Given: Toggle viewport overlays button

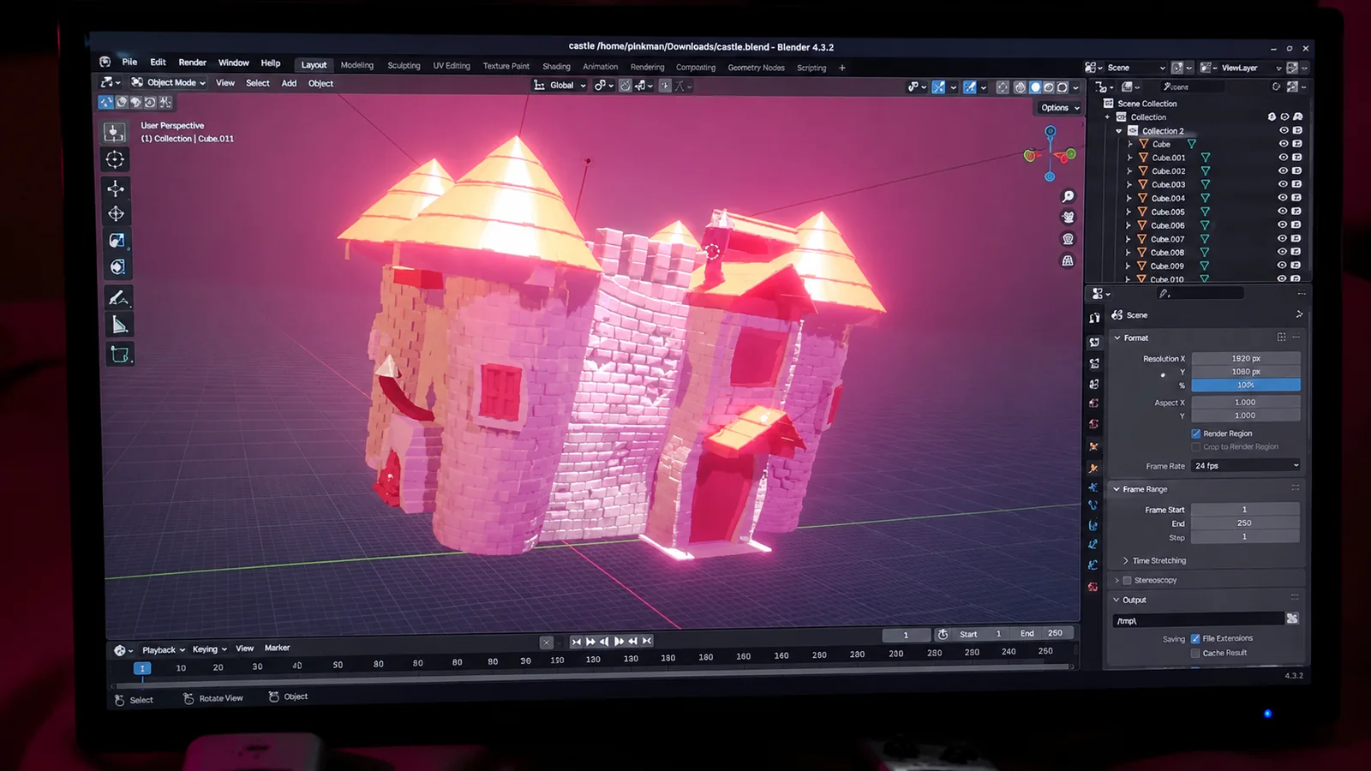Looking at the screenshot, I should 970,87.
